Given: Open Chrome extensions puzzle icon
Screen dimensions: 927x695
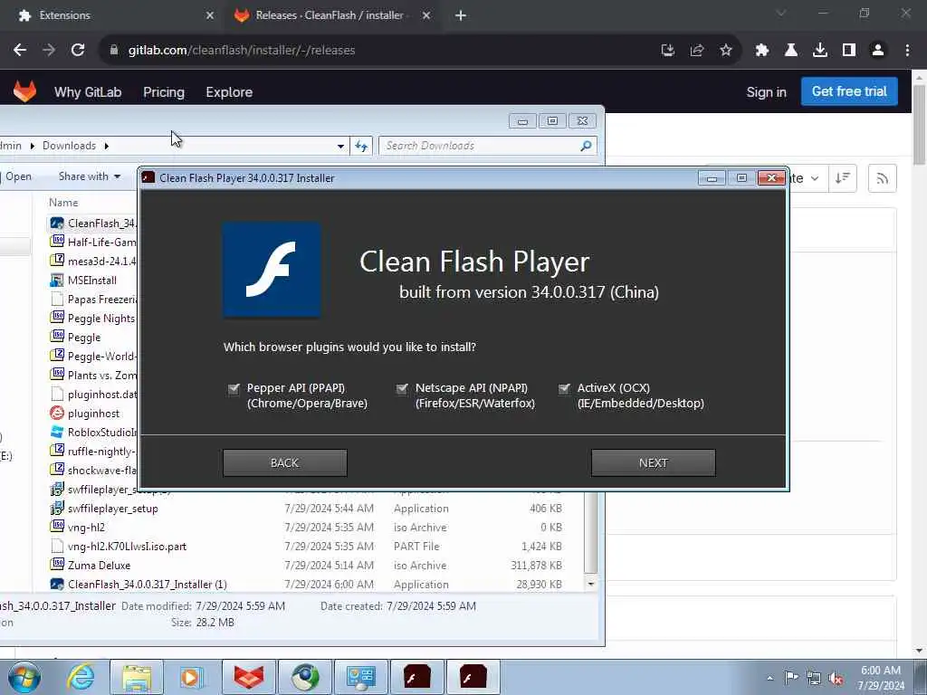Looking at the screenshot, I should click(761, 51).
